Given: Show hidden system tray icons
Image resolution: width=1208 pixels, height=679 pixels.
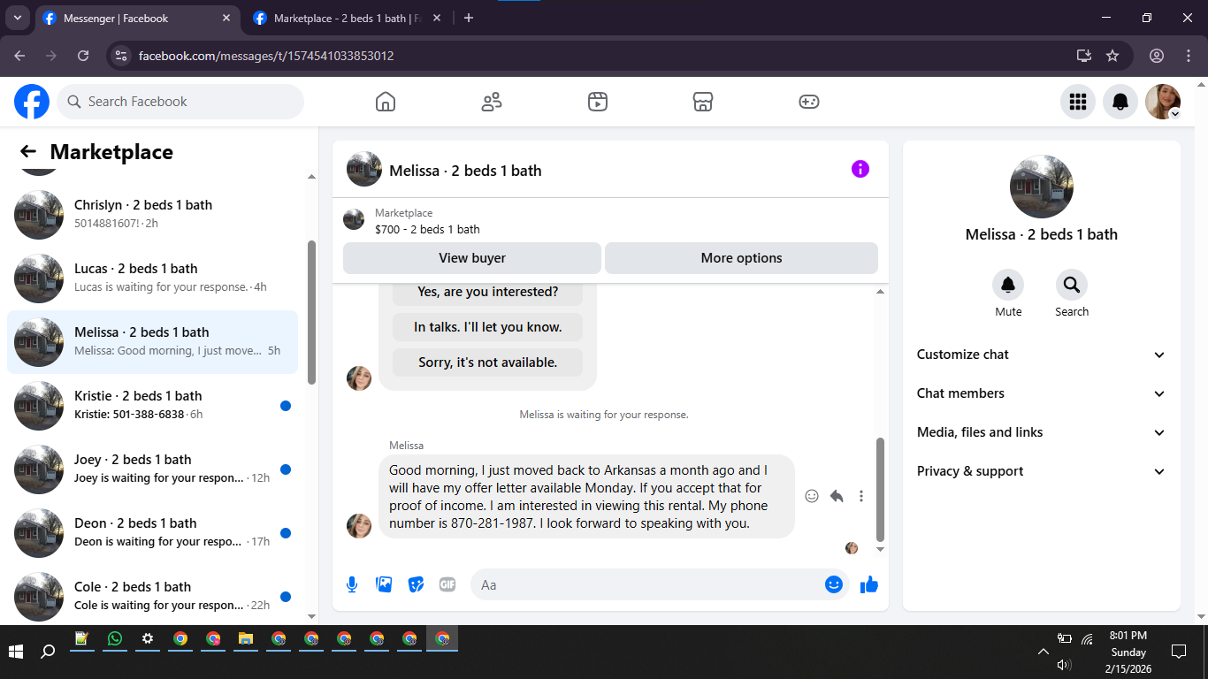Looking at the screenshot, I should coord(1043,652).
